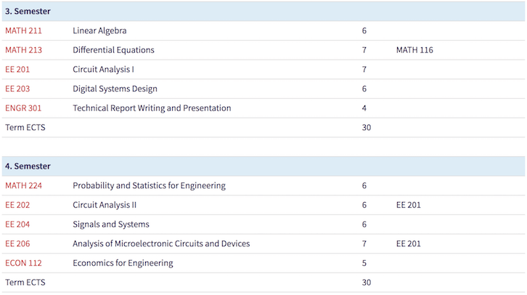Open EE 201 code beside Circuit Analysis I

point(17,70)
